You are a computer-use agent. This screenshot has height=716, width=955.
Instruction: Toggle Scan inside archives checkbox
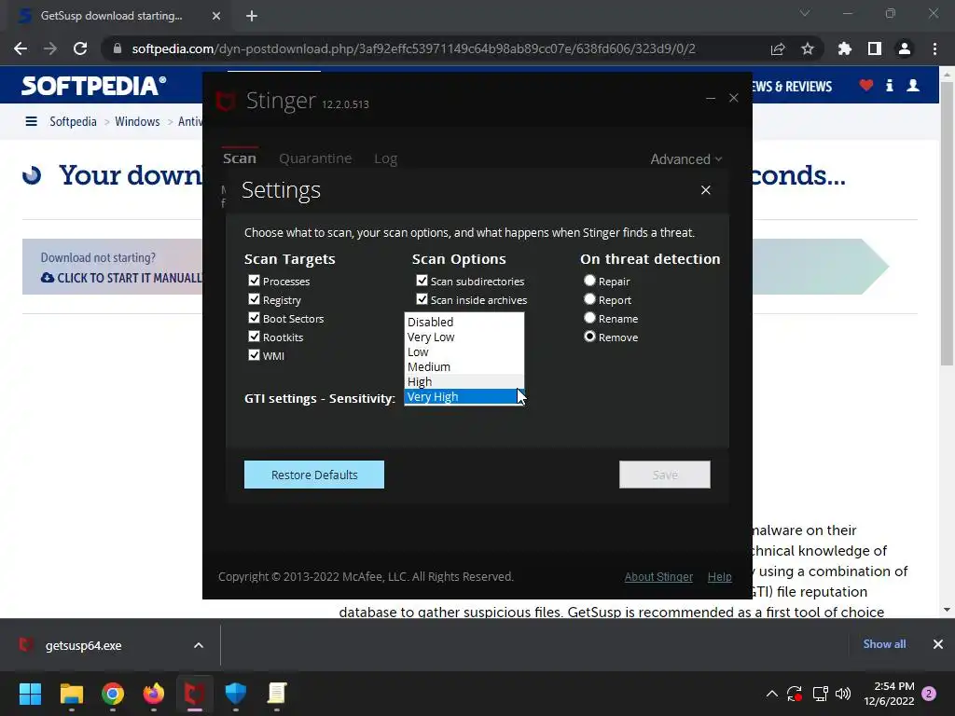tap(422, 299)
